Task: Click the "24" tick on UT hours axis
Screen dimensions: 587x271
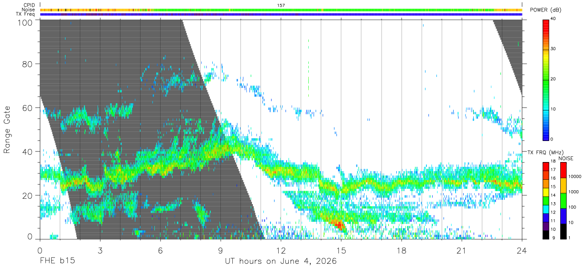Action: coord(522,250)
